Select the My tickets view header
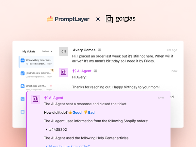196x147 pixels. coord(29,52)
